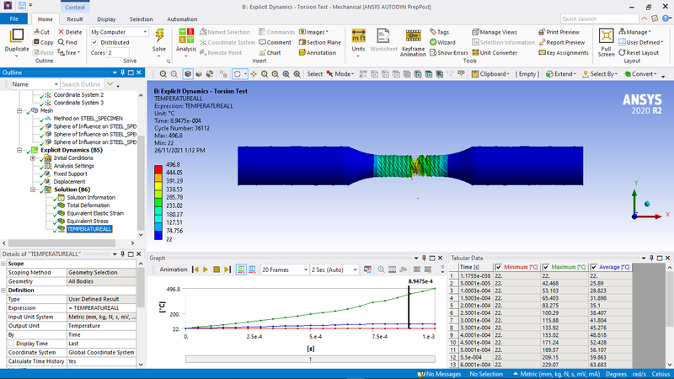Click the blue 22 legend color band
Screen dimensions: 674x379
click(x=158, y=236)
